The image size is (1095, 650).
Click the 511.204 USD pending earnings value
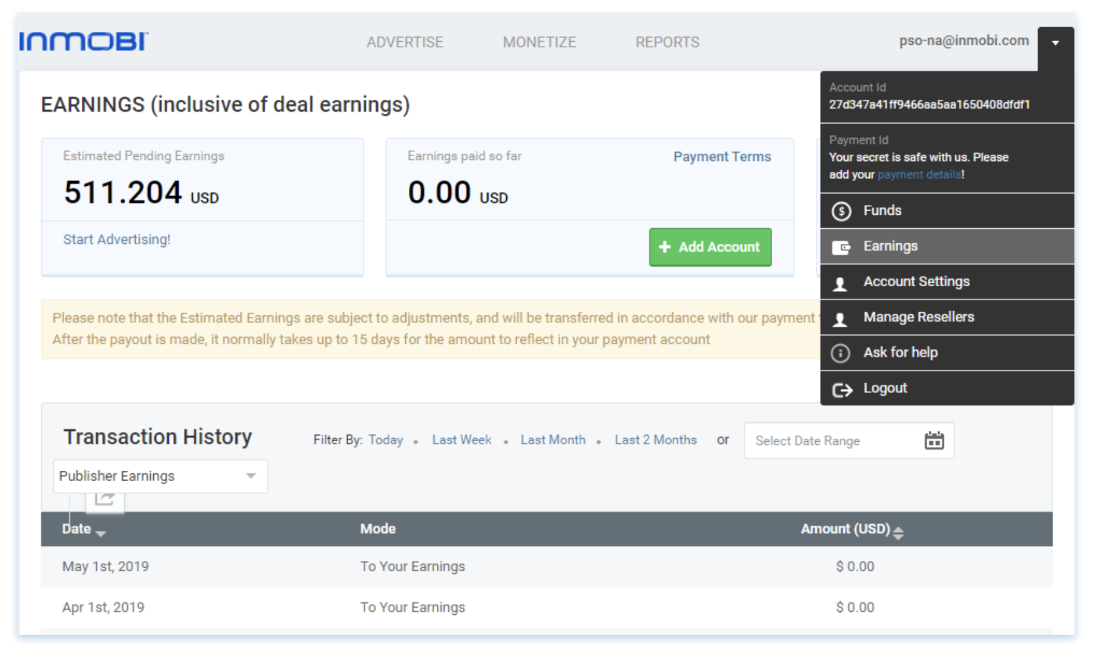(x=141, y=192)
